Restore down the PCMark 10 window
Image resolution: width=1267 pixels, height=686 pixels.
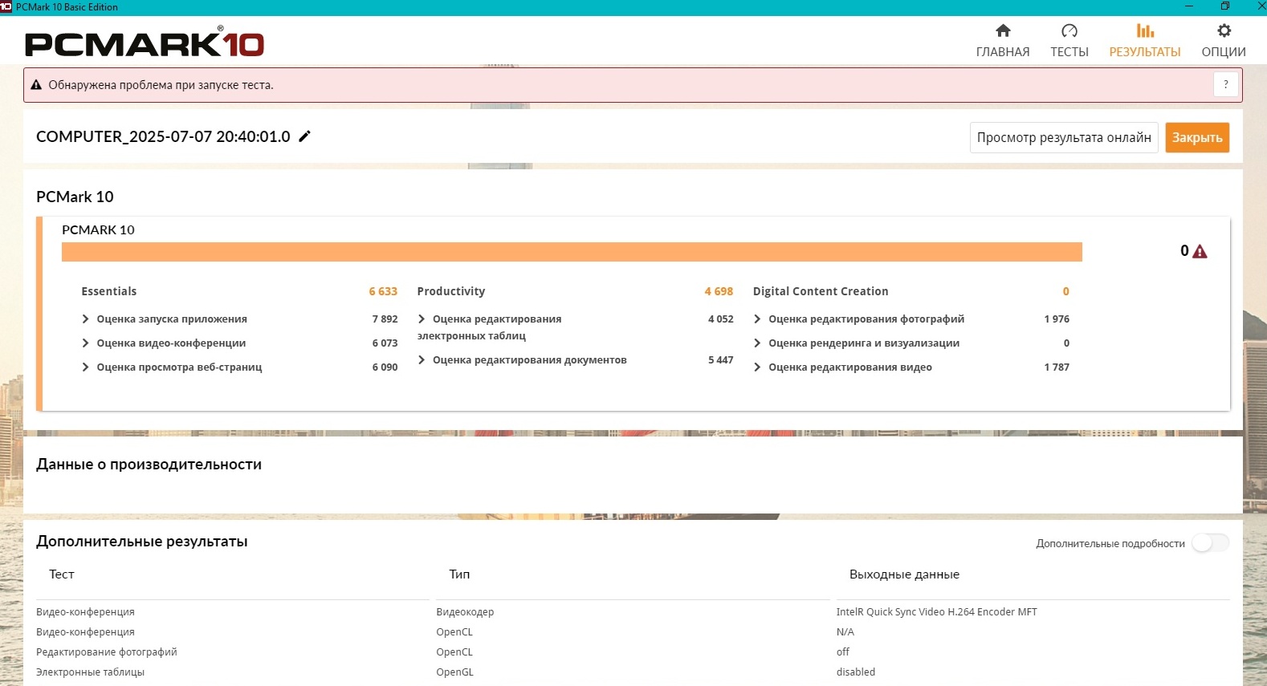tap(1225, 6)
